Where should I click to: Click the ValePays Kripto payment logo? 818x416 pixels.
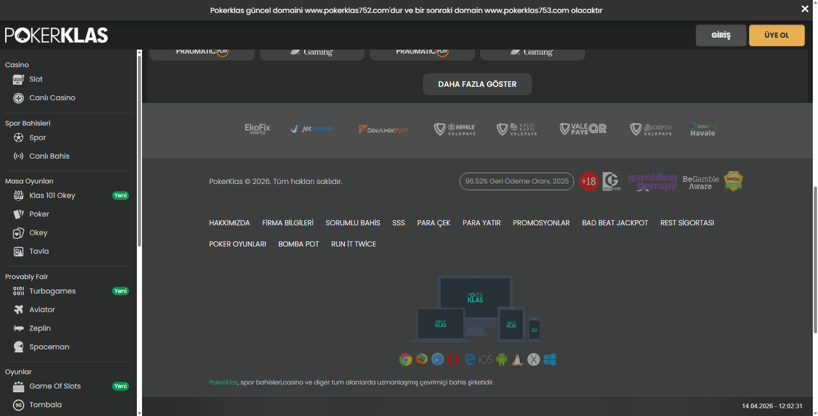(x=651, y=129)
